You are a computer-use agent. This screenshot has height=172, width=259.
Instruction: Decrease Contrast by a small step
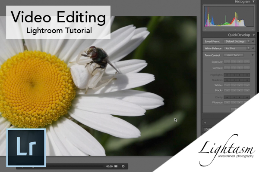pyautogui.click(x=234, y=68)
